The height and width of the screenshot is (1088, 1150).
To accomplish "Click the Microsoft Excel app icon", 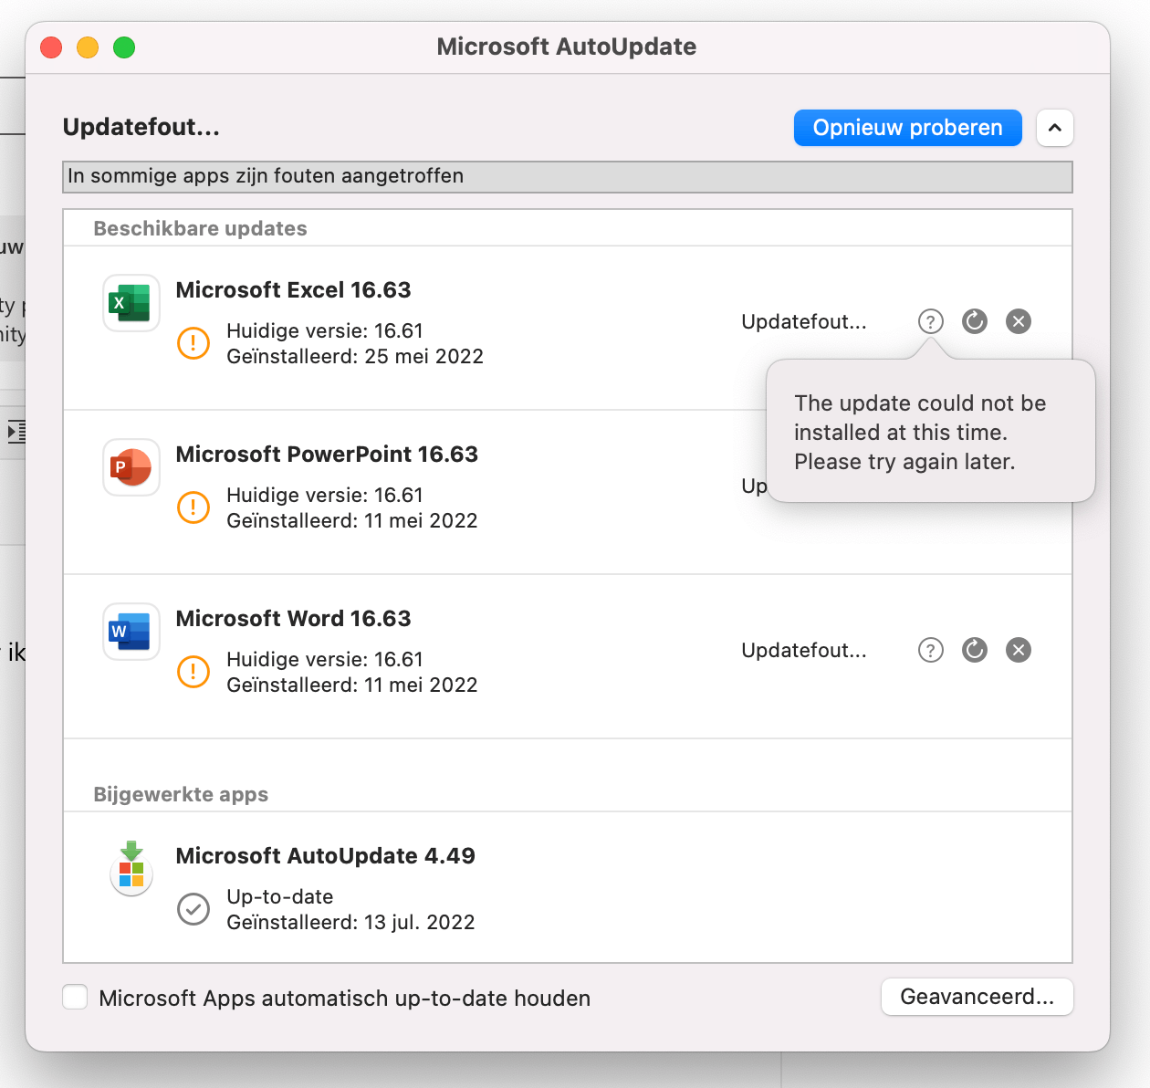I will click(131, 303).
